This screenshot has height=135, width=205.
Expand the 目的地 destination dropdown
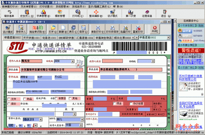(x=153, y=61)
